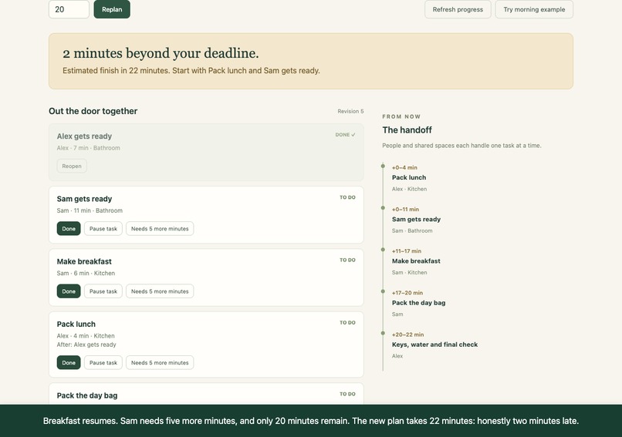
Task: Click "Alex · 7 min · Bathroom" details
Action: pos(89,148)
